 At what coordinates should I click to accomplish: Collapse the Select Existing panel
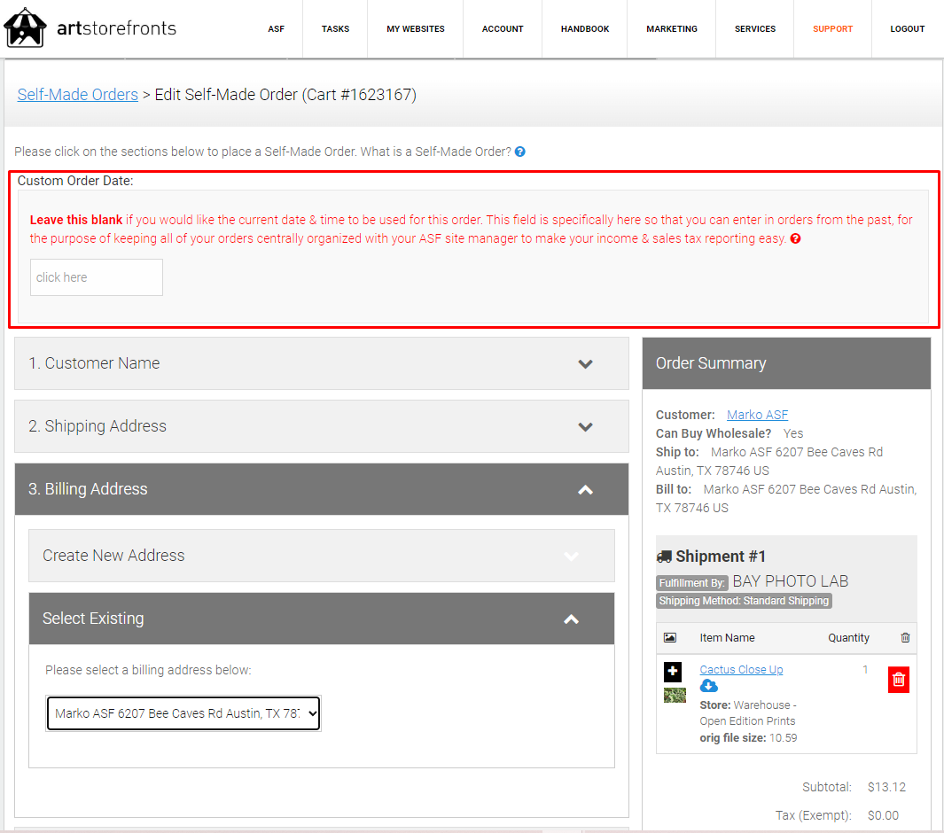click(571, 619)
